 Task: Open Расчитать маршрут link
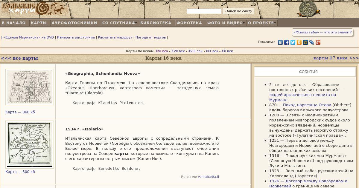point(115,38)
